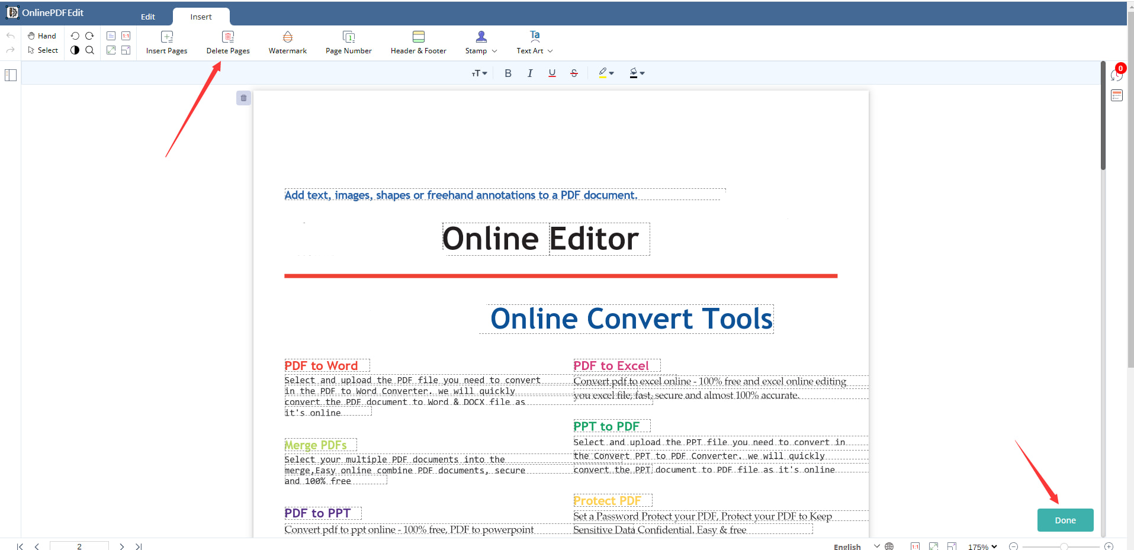This screenshot has height=550, width=1134.
Task: Toggle the left sidebar panel
Action: tap(11, 76)
